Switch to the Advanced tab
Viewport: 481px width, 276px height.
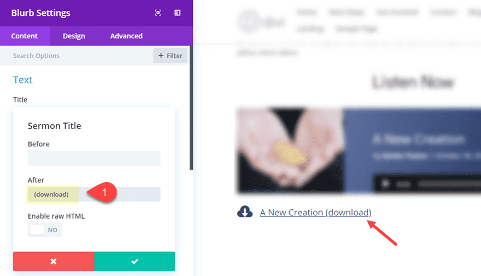pyautogui.click(x=126, y=36)
